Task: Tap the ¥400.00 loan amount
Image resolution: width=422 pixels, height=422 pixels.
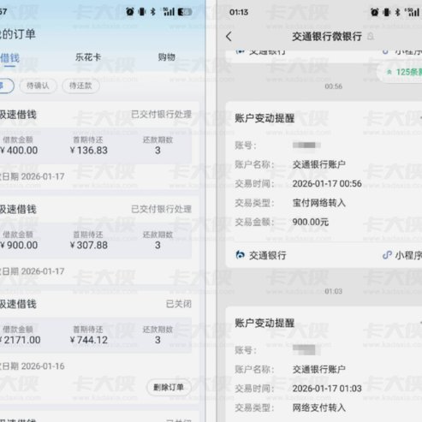Action: click(x=19, y=151)
